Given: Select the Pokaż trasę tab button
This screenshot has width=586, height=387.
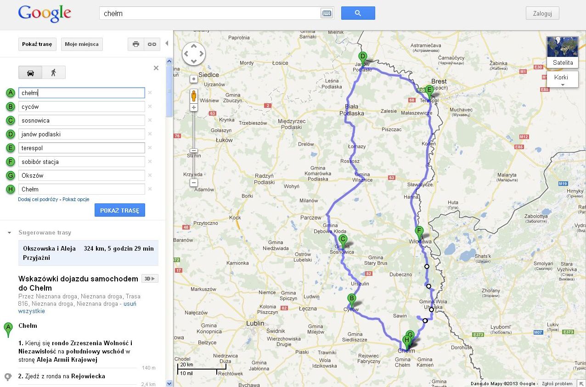Looking at the screenshot, I should [x=37, y=44].
